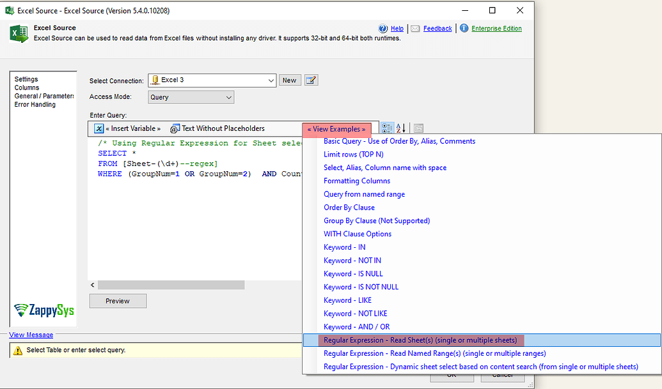Choose Order By Clause example
Viewport: 662px width, 389px height.
coord(349,208)
